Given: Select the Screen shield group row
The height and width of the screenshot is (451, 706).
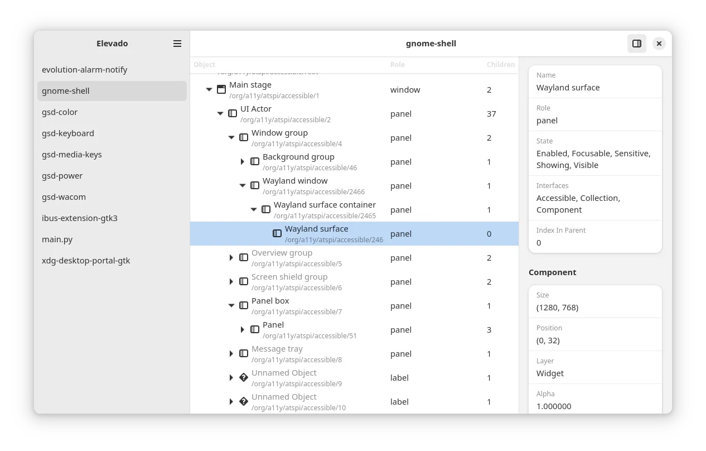Looking at the screenshot, I should pyautogui.click(x=289, y=281).
